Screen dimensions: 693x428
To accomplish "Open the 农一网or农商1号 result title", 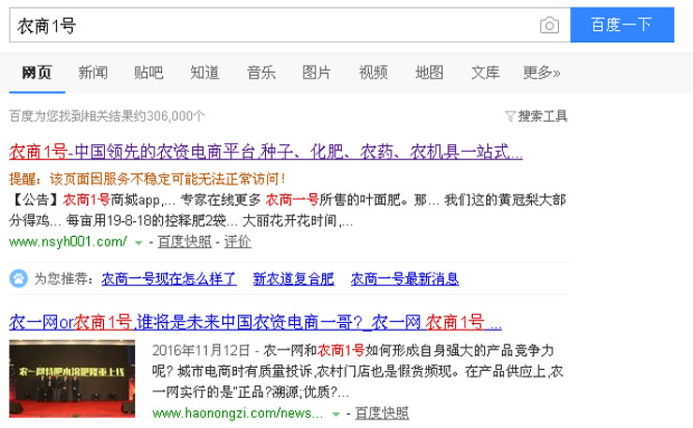I will tap(255, 322).
